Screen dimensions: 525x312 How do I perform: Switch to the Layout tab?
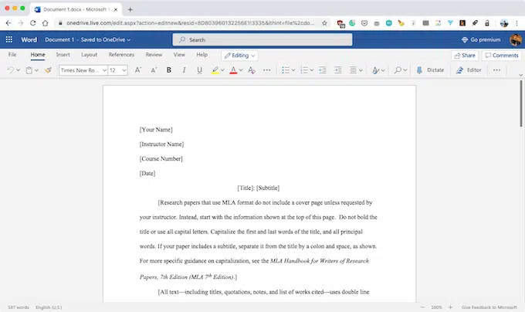[x=89, y=55]
